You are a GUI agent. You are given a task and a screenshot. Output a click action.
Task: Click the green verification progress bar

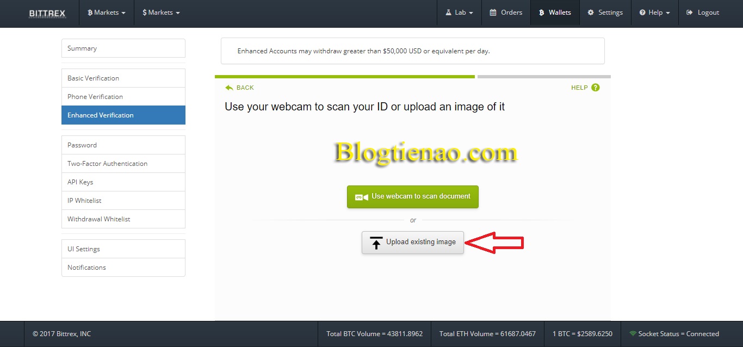click(345, 77)
